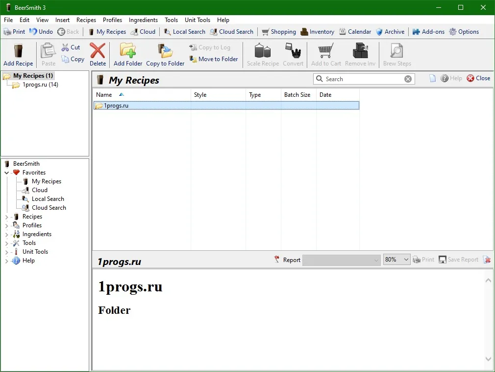Image resolution: width=495 pixels, height=372 pixels.
Task: Open the Unit Tools menu
Action: click(x=198, y=20)
